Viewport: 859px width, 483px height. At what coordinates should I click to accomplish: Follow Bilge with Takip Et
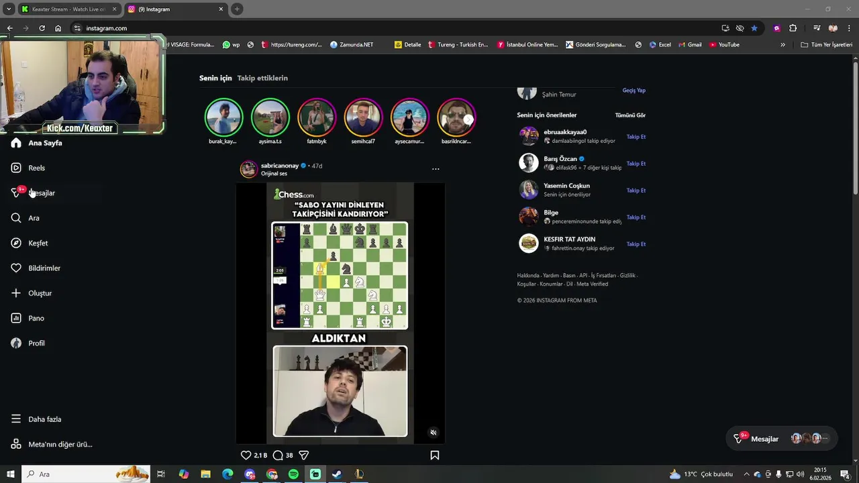pos(636,217)
